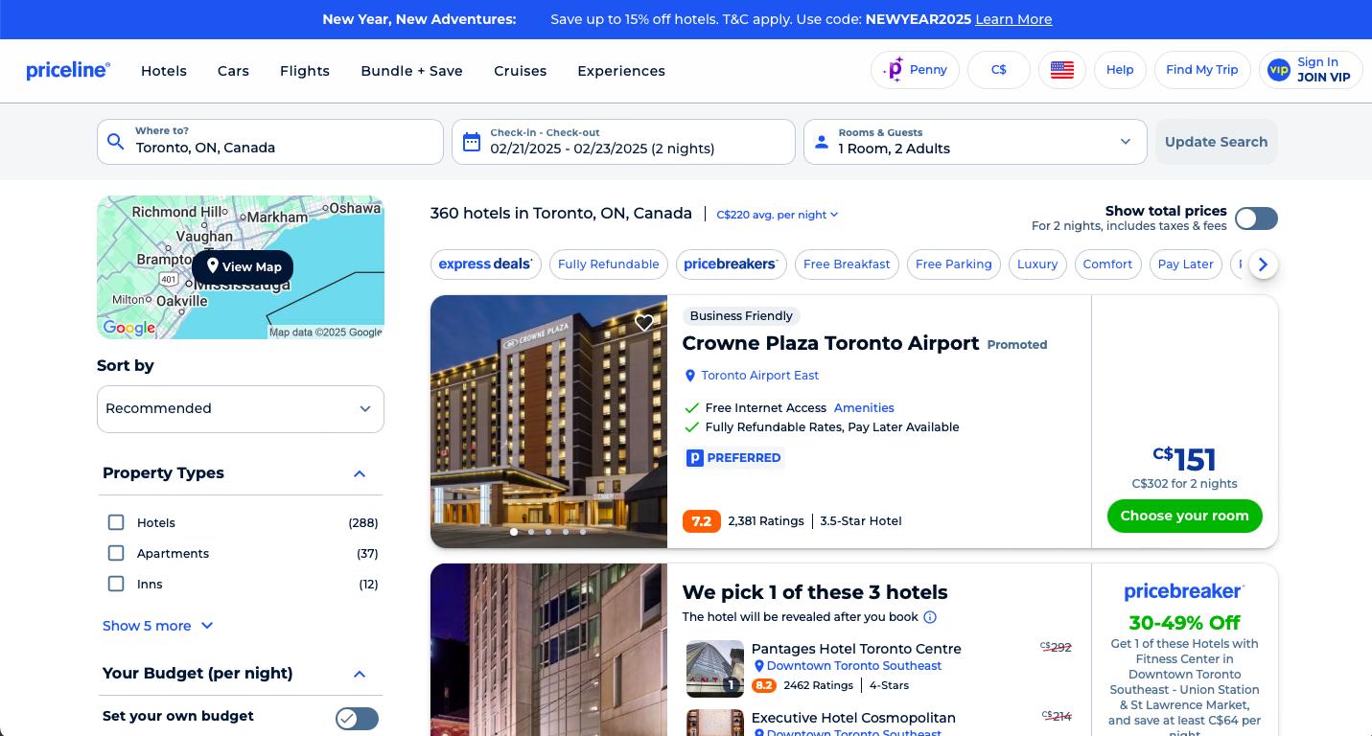Switch to the Flights section
This screenshot has width=1372, height=736.
304,71
